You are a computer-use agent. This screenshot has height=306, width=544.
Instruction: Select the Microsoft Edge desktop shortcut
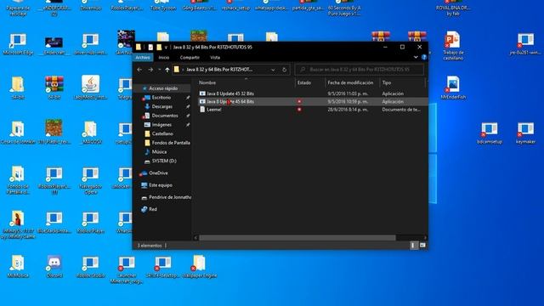(x=18, y=44)
